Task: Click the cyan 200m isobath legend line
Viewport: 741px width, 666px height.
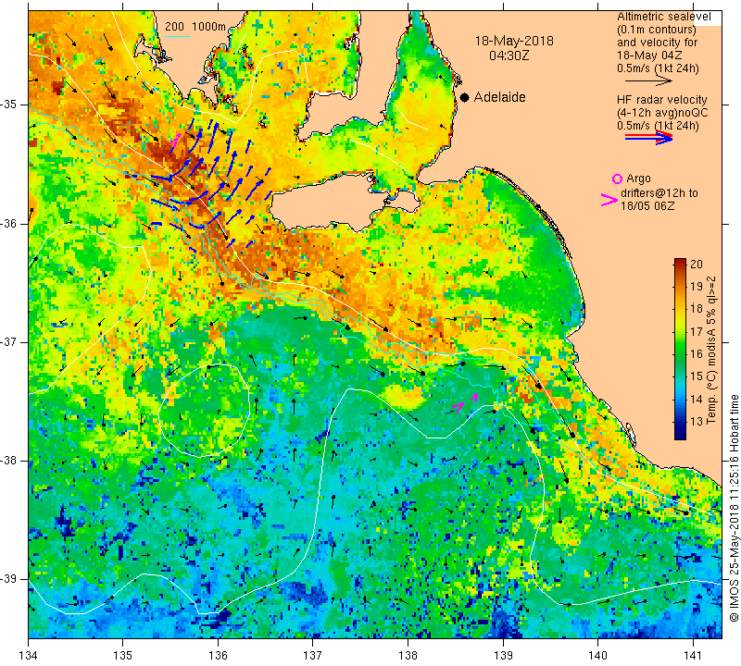Action: [177, 36]
